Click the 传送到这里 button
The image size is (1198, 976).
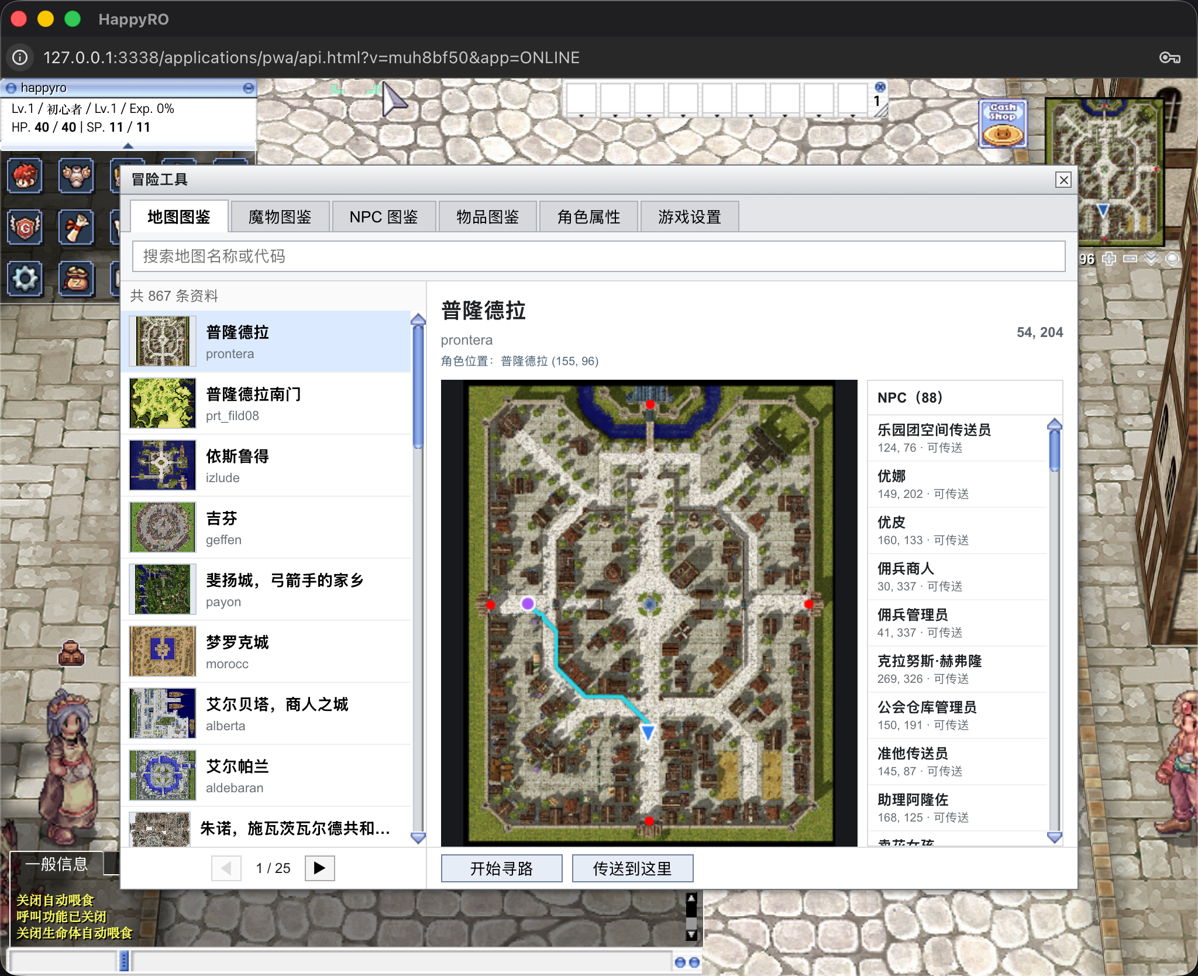point(632,868)
